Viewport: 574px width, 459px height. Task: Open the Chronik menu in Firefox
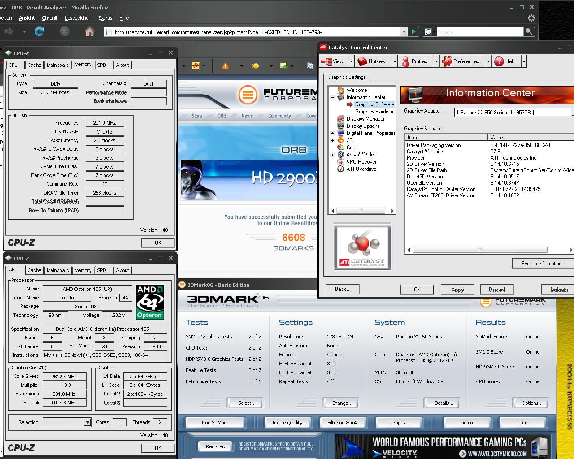point(50,18)
